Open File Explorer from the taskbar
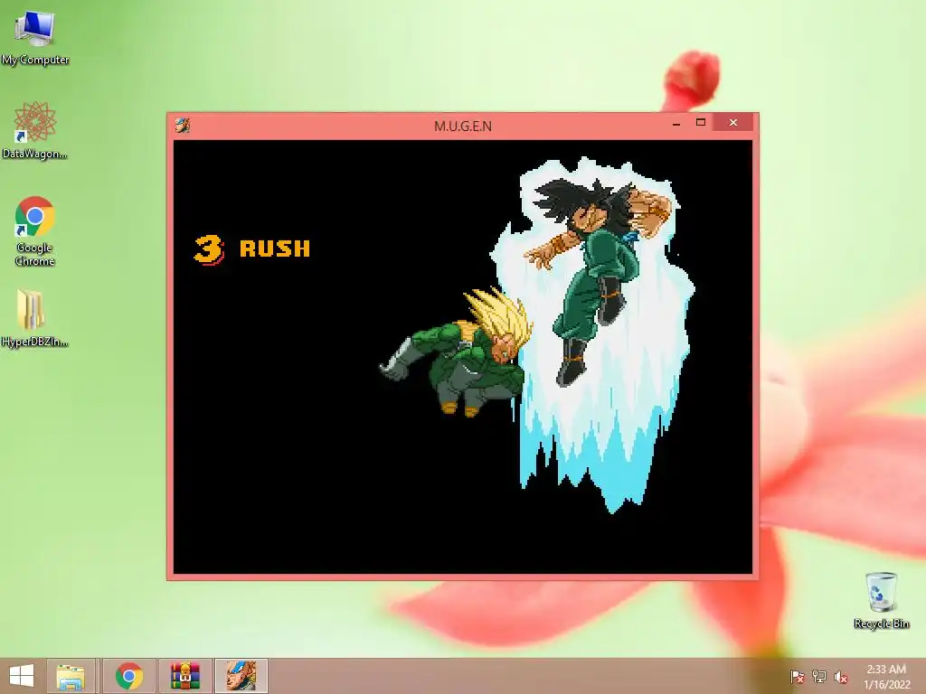Image resolution: width=926 pixels, height=694 pixels. click(x=71, y=676)
